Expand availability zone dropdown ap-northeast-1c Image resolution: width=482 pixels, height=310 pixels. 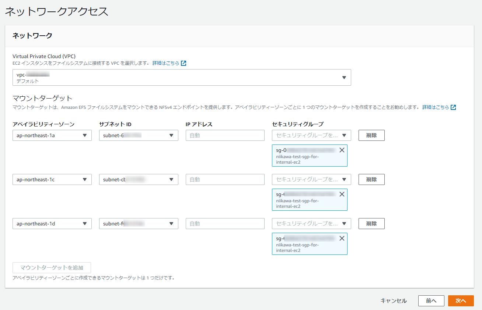point(52,179)
